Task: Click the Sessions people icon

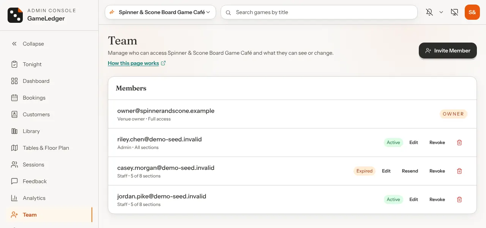Action: [14, 165]
